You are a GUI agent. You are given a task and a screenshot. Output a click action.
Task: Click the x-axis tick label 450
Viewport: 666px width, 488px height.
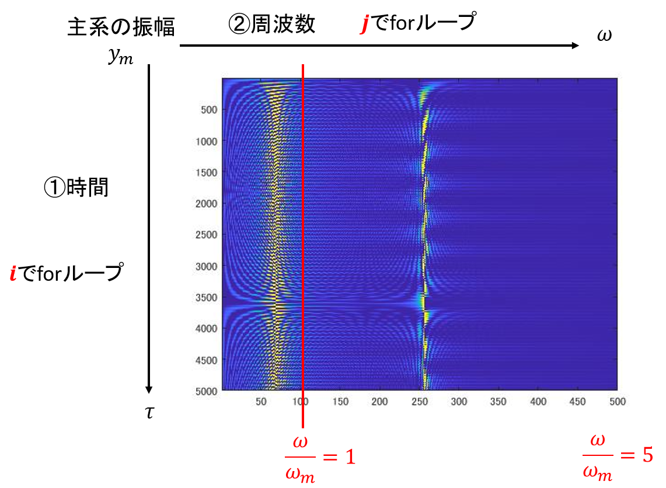coord(578,402)
